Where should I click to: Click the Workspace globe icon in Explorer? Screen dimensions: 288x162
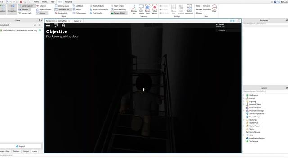click(247, 95)
